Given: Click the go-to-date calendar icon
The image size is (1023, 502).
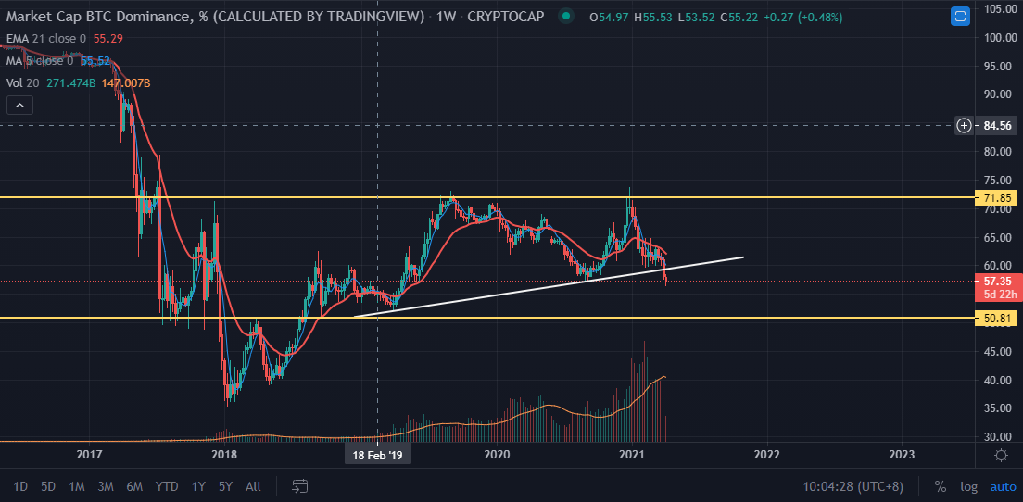Looking at the screenshot, I should 300,485.
